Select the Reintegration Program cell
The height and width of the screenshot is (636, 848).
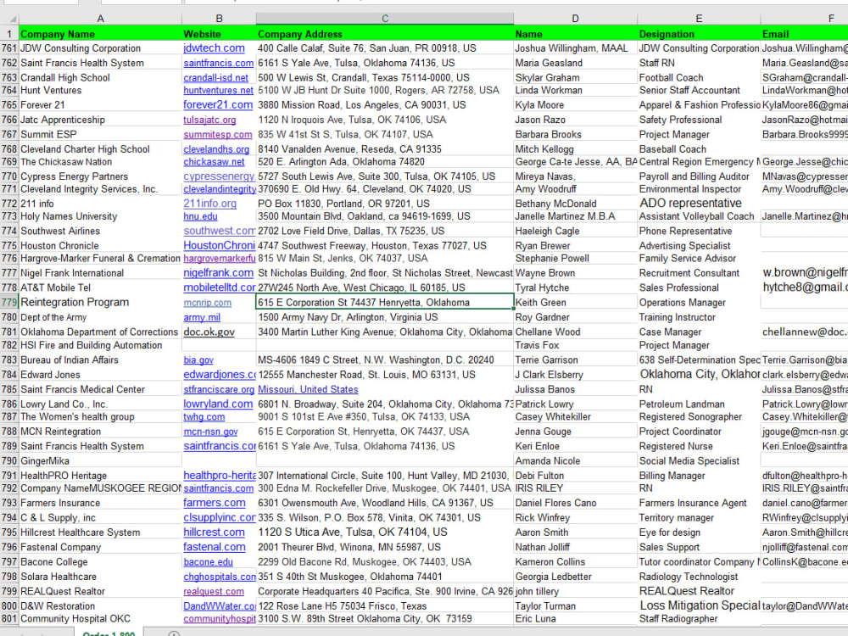tap(100, 303)
